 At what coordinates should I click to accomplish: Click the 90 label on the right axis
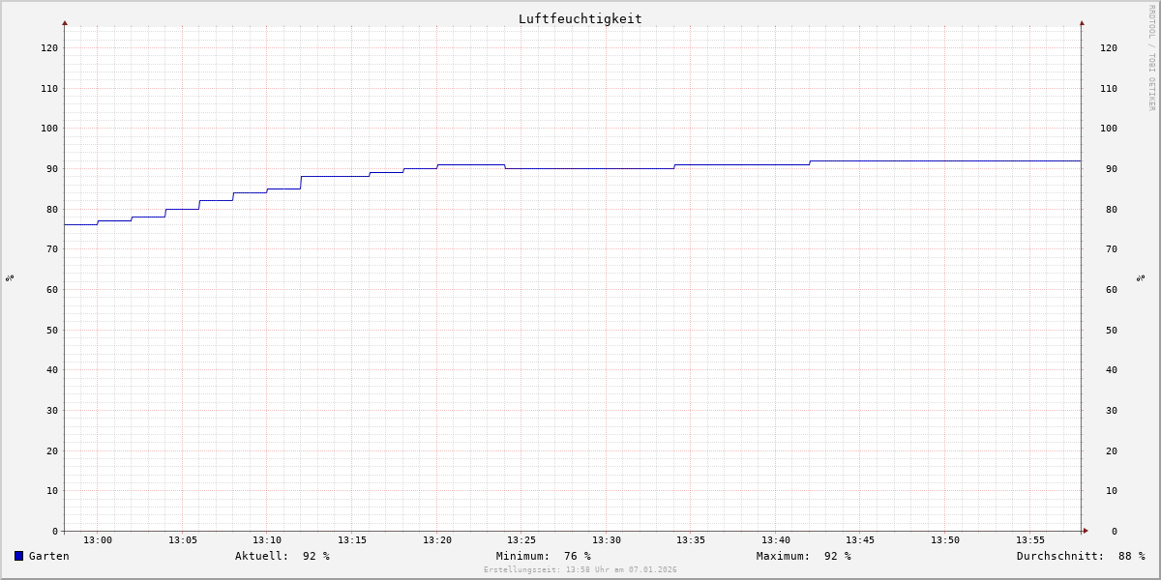(1112, 169)
